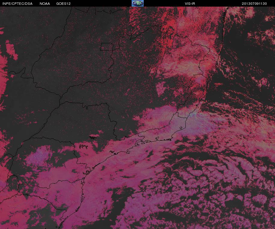Click the NOAA label

[x=45, y=4]
